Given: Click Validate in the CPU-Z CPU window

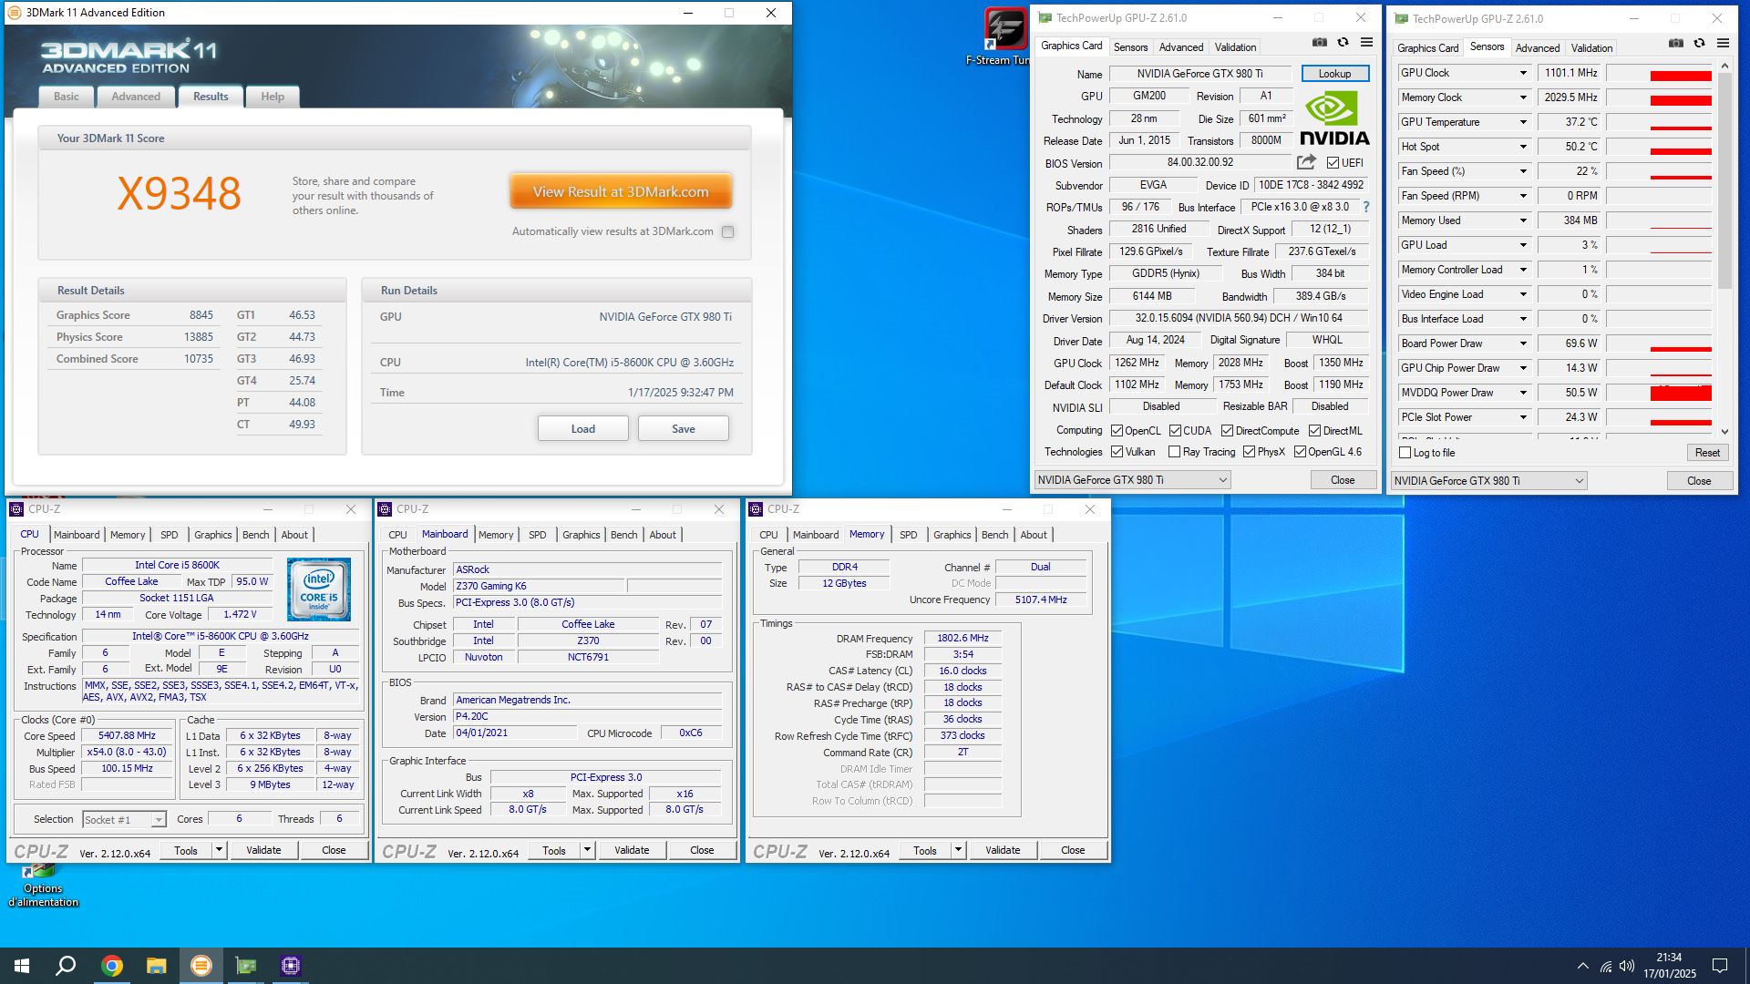Looking at the screenshot, I should tap(263, 850).
